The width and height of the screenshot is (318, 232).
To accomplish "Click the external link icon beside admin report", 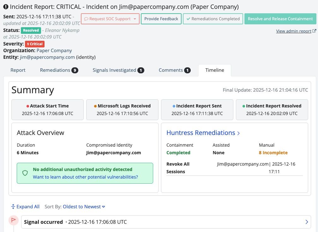I will pos(314,31).
